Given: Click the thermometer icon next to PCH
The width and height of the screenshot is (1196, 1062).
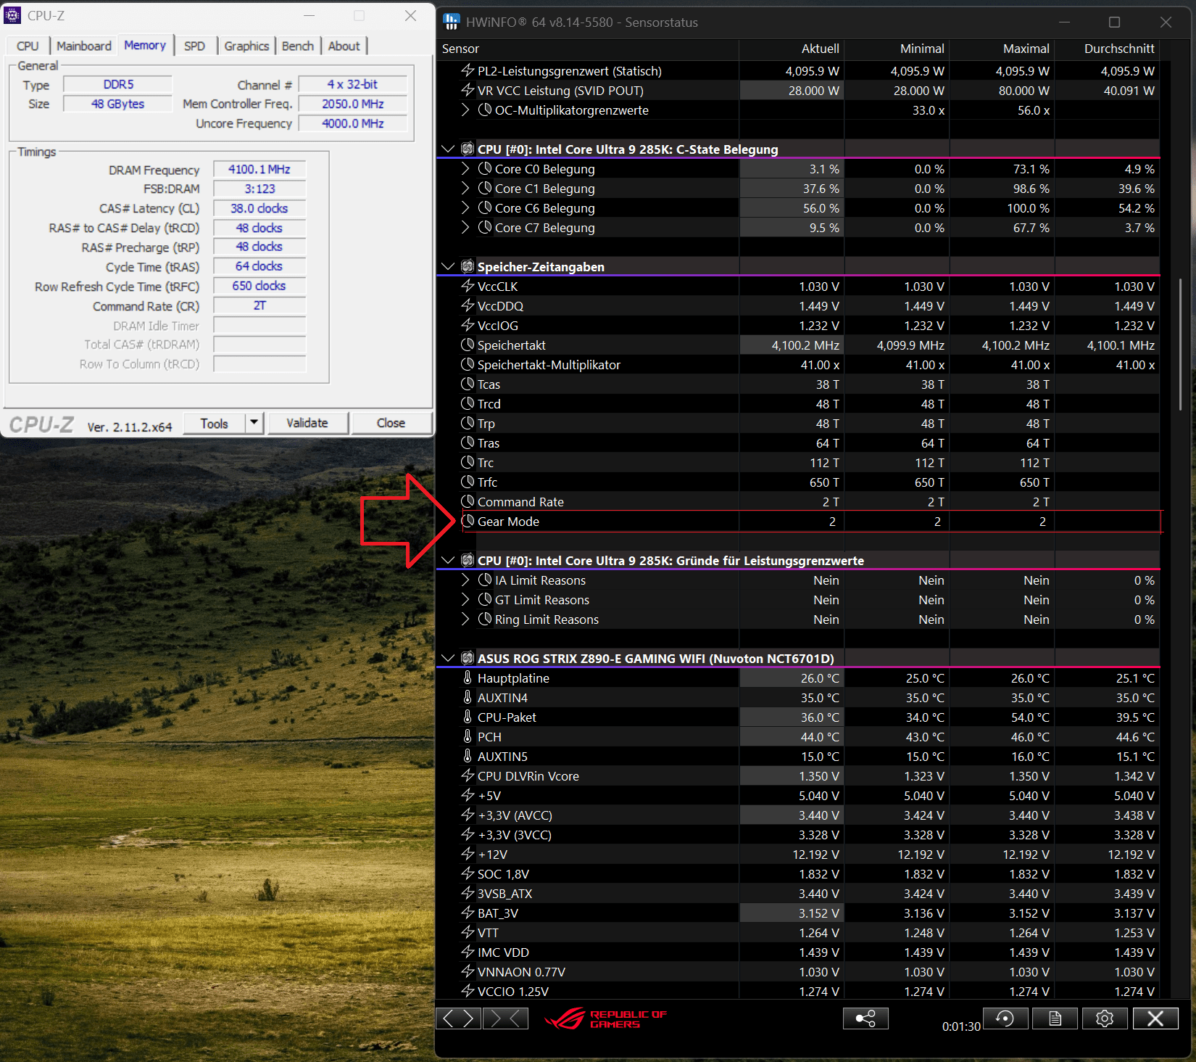Looking at the screenshot, I should coord(468,736).
